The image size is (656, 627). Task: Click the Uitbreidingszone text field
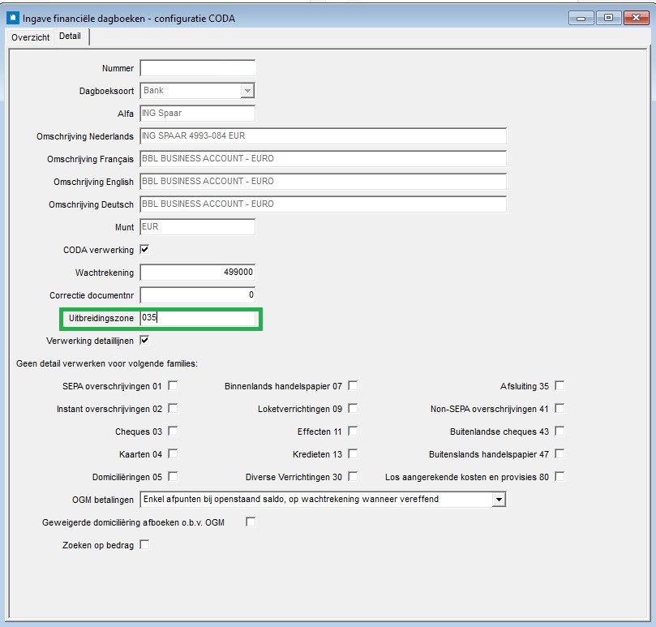click(198, 319)
